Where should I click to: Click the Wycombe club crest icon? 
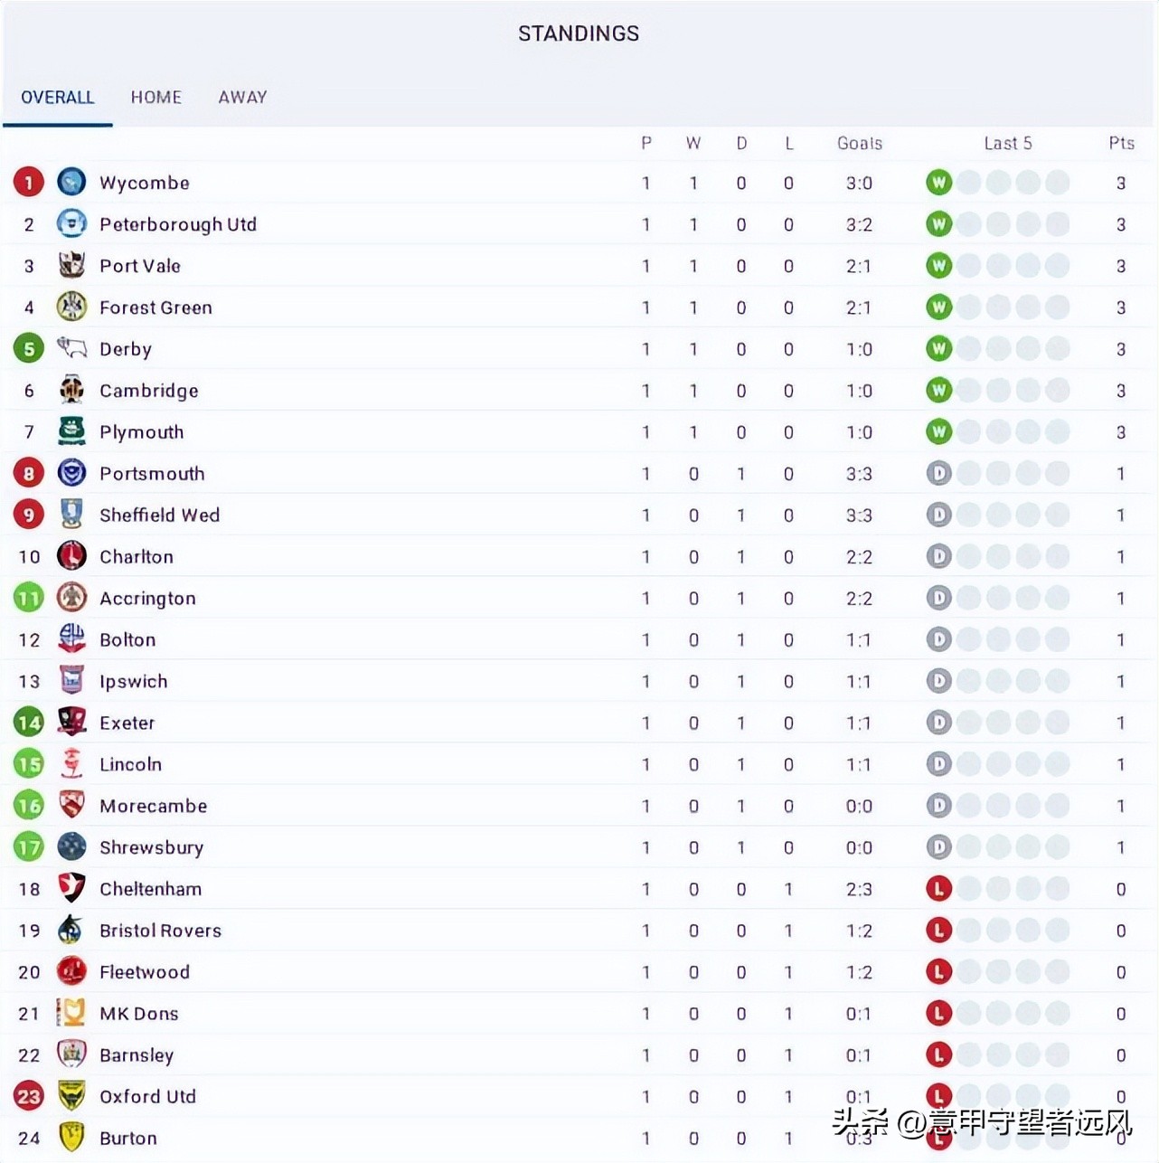pos(71,182)
